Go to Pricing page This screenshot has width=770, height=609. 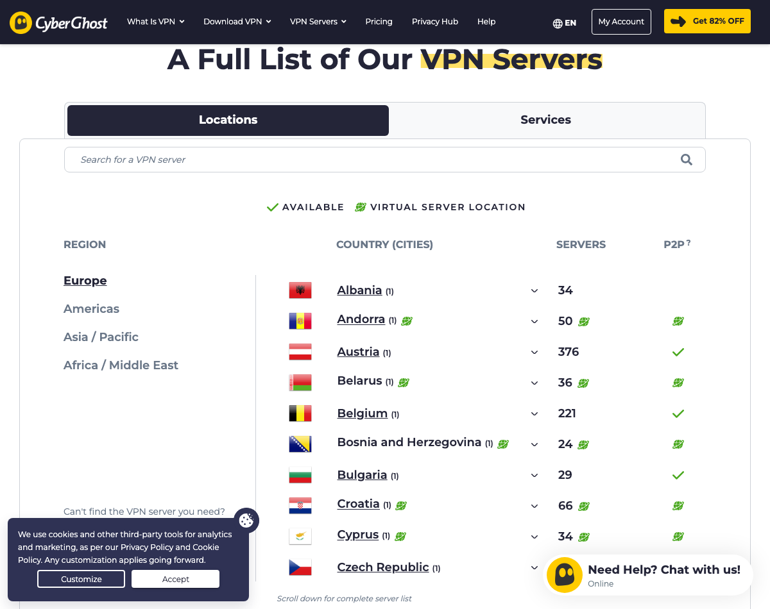pos(379,21)
